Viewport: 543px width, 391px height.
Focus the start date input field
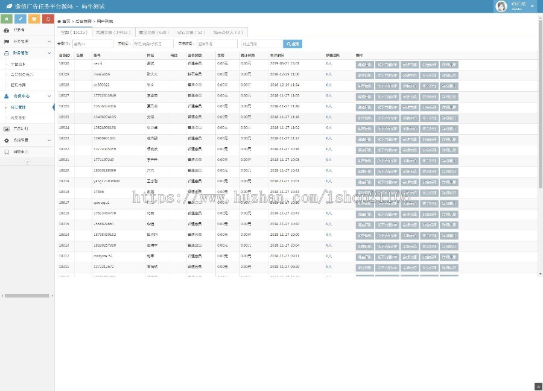click(217, 44)
